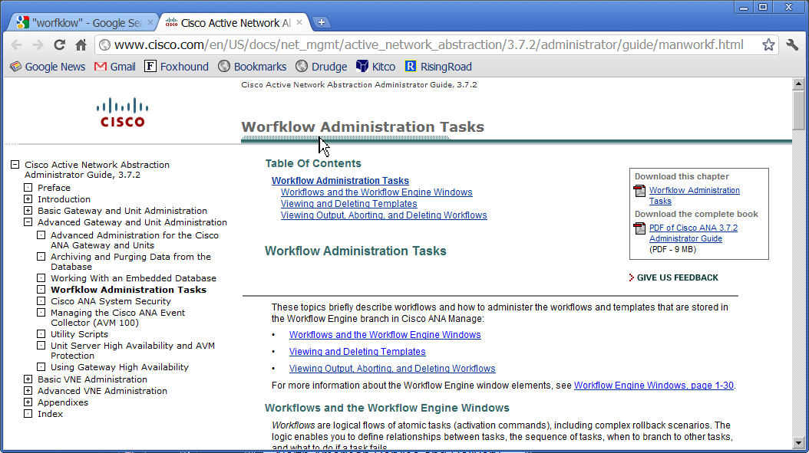809x453 pixels.
Task: Expand the Basic VNE Administration node
Action: tap(28, 379)
